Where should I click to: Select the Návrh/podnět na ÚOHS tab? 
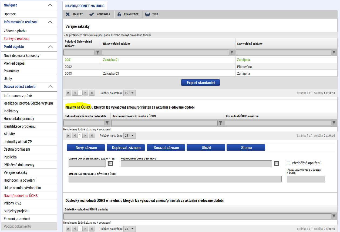pyautogui.click(x=85, y=6)
